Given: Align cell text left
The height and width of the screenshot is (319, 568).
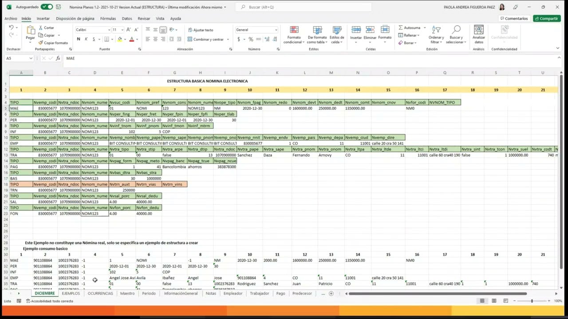Looking at the screenshot, I should click(x=148, y=39).
